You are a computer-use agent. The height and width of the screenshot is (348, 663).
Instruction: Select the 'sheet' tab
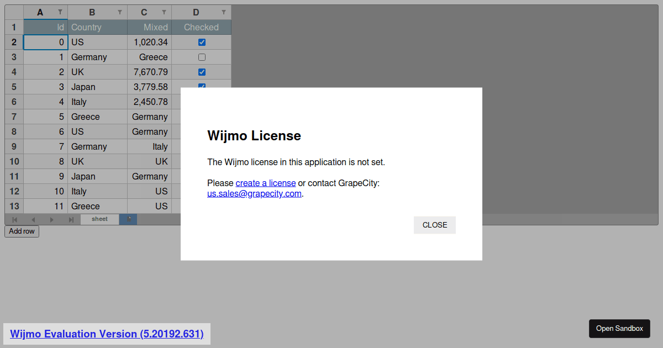point(100,219)
